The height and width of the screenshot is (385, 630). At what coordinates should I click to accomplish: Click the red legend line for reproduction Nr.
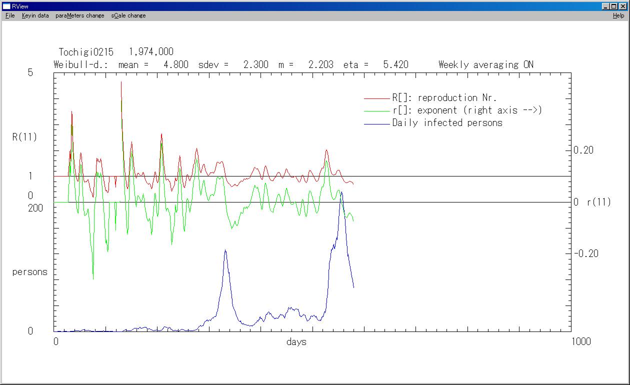click(x=376, y=98)
